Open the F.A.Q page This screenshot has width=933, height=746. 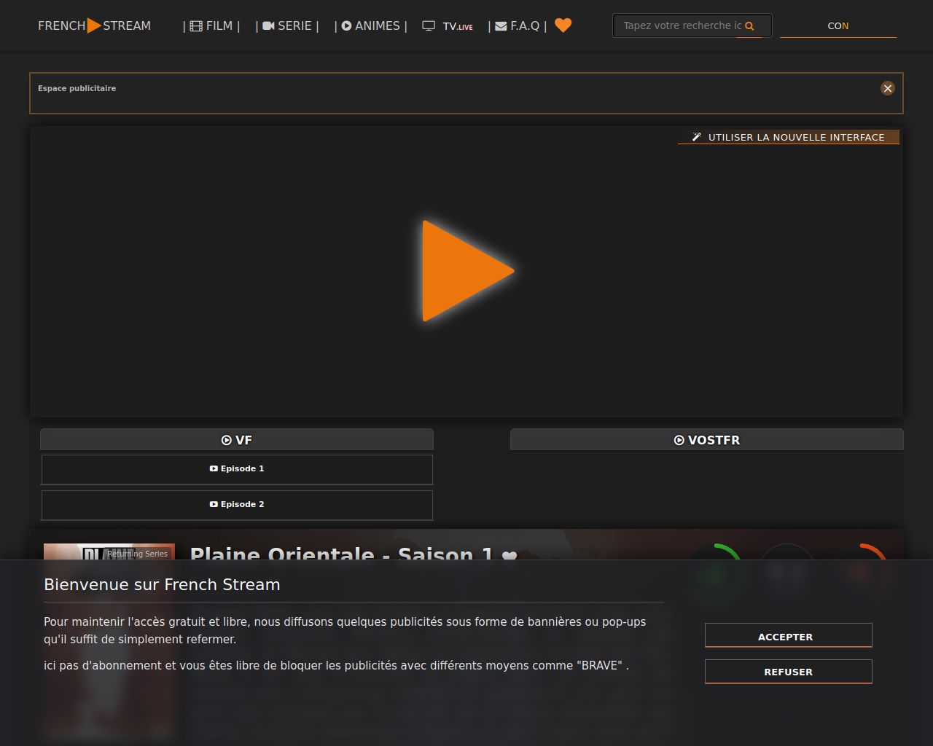coord(518,25)
